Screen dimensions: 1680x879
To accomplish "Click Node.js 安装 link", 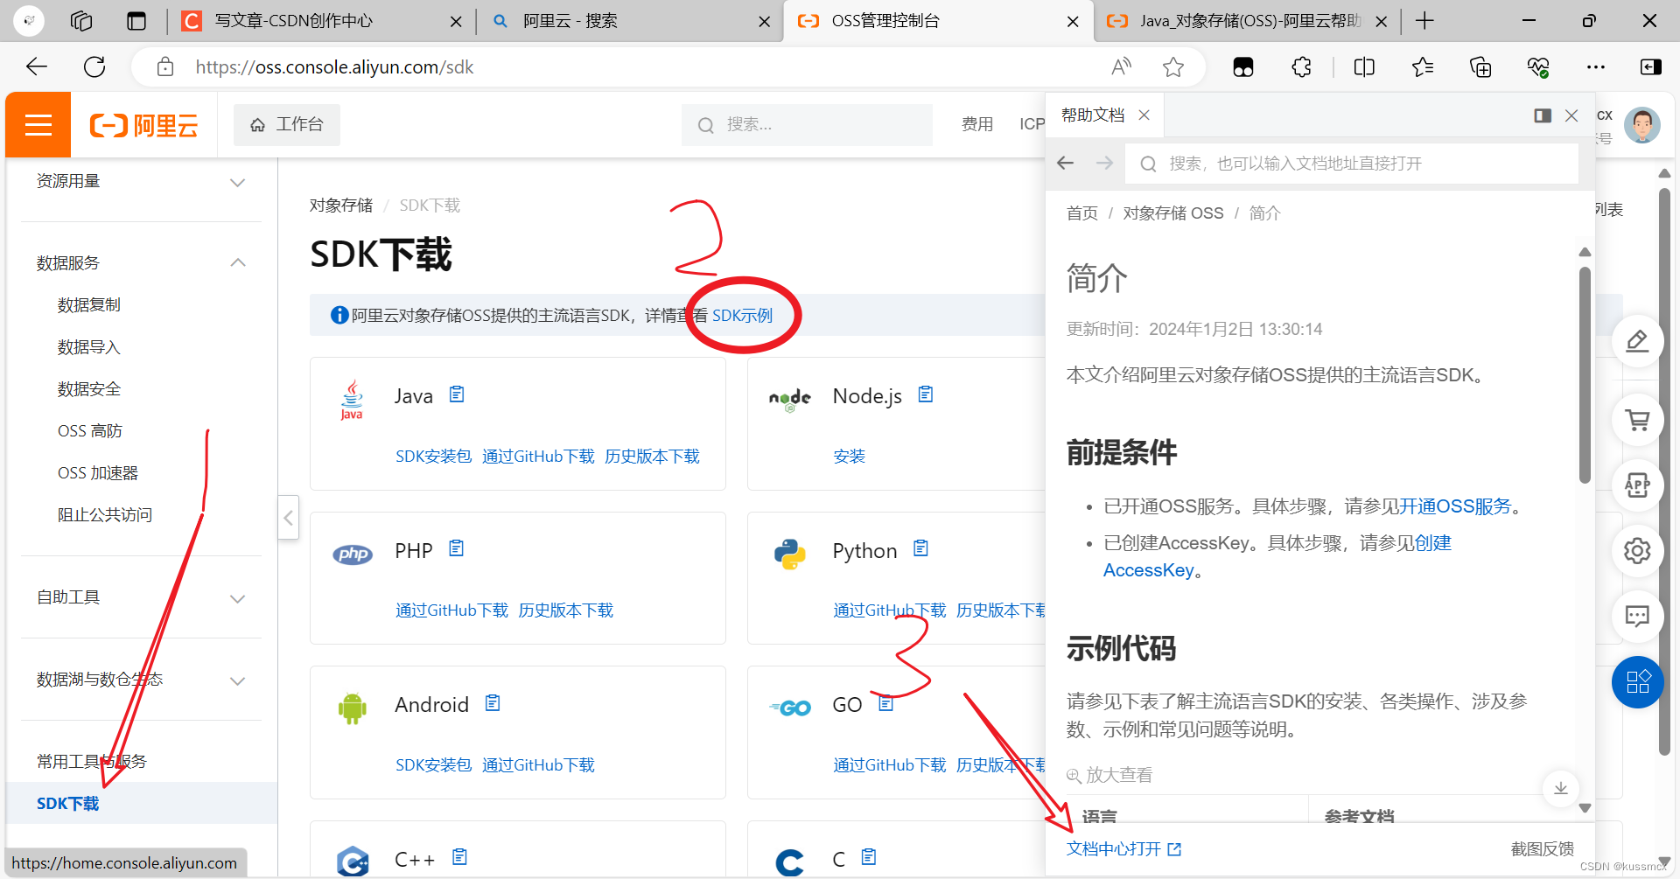I will pos(849,457).
